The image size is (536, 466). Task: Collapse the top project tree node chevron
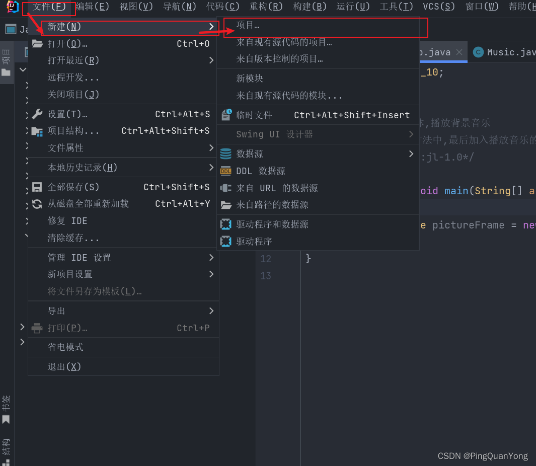point(23,70)
